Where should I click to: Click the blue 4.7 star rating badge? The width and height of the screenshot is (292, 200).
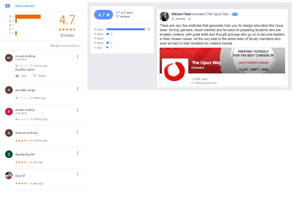[104, 15]
